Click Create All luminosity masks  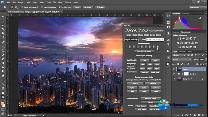(135, 84)
